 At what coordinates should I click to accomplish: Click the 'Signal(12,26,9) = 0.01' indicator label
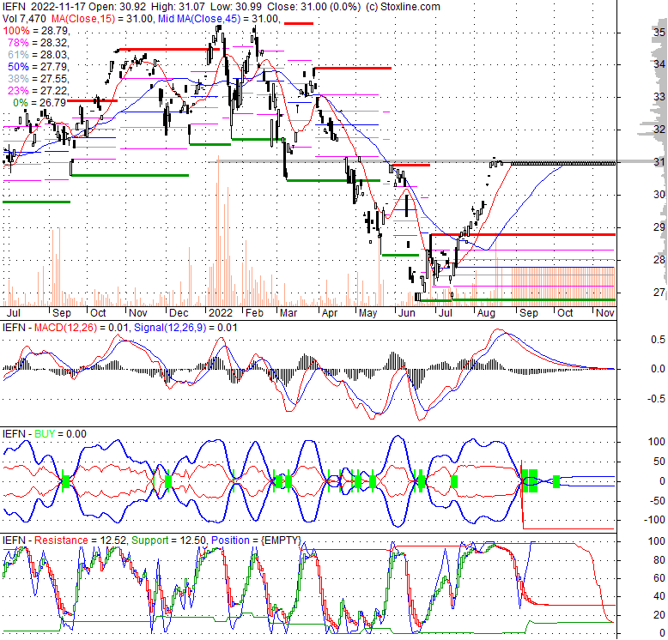point(185,328)
